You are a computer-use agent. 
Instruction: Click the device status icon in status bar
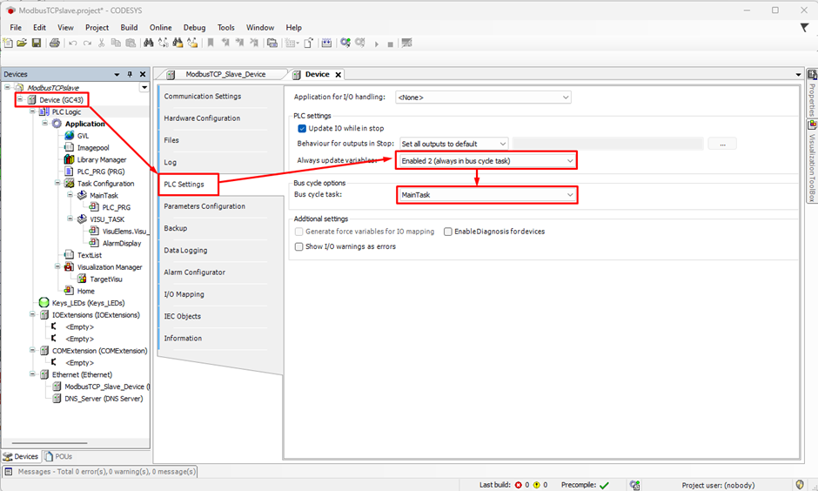pyautogui.click(x=634, y=485)
